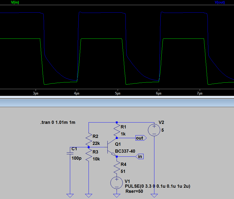Click the Rser=50 parameter text
This screenshot has height=199, width=234.
[134, 191]
